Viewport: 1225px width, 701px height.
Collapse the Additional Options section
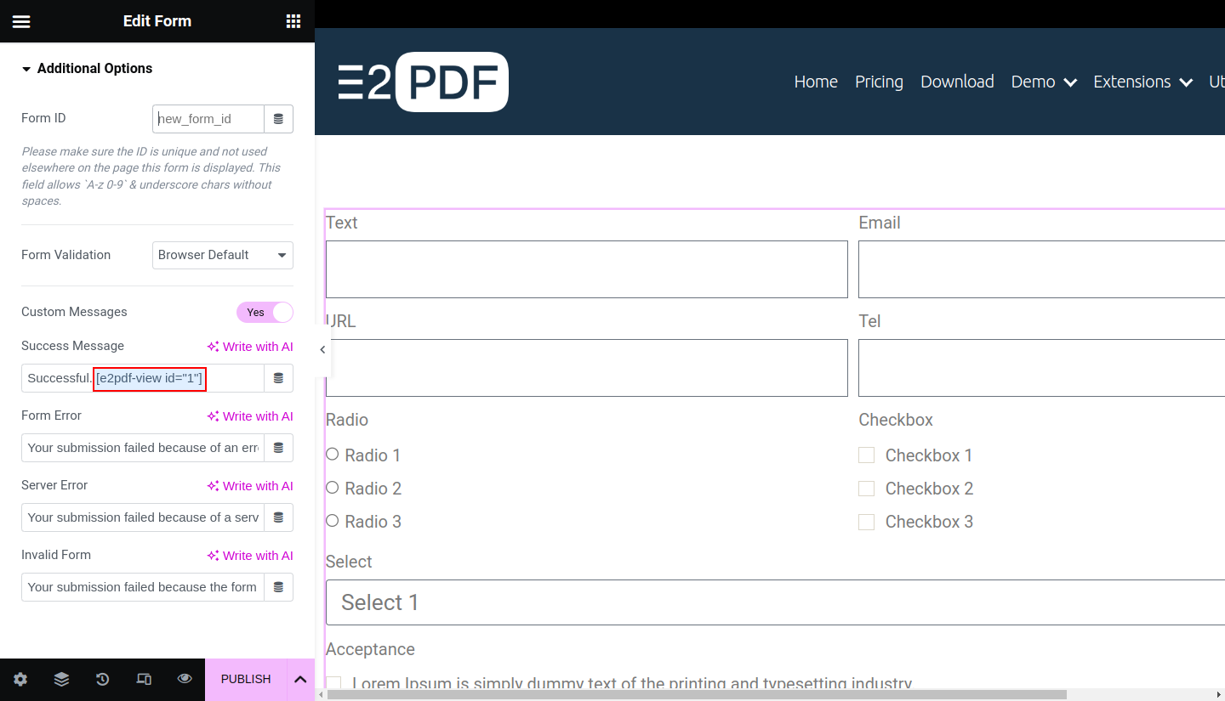87,69
